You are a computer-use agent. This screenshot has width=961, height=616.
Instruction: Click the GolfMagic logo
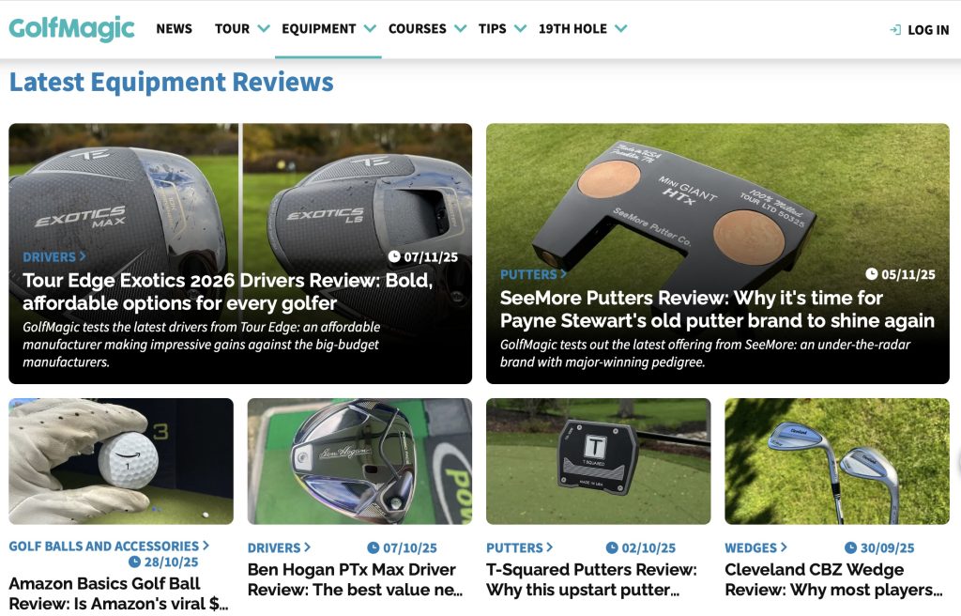[72, 28]
